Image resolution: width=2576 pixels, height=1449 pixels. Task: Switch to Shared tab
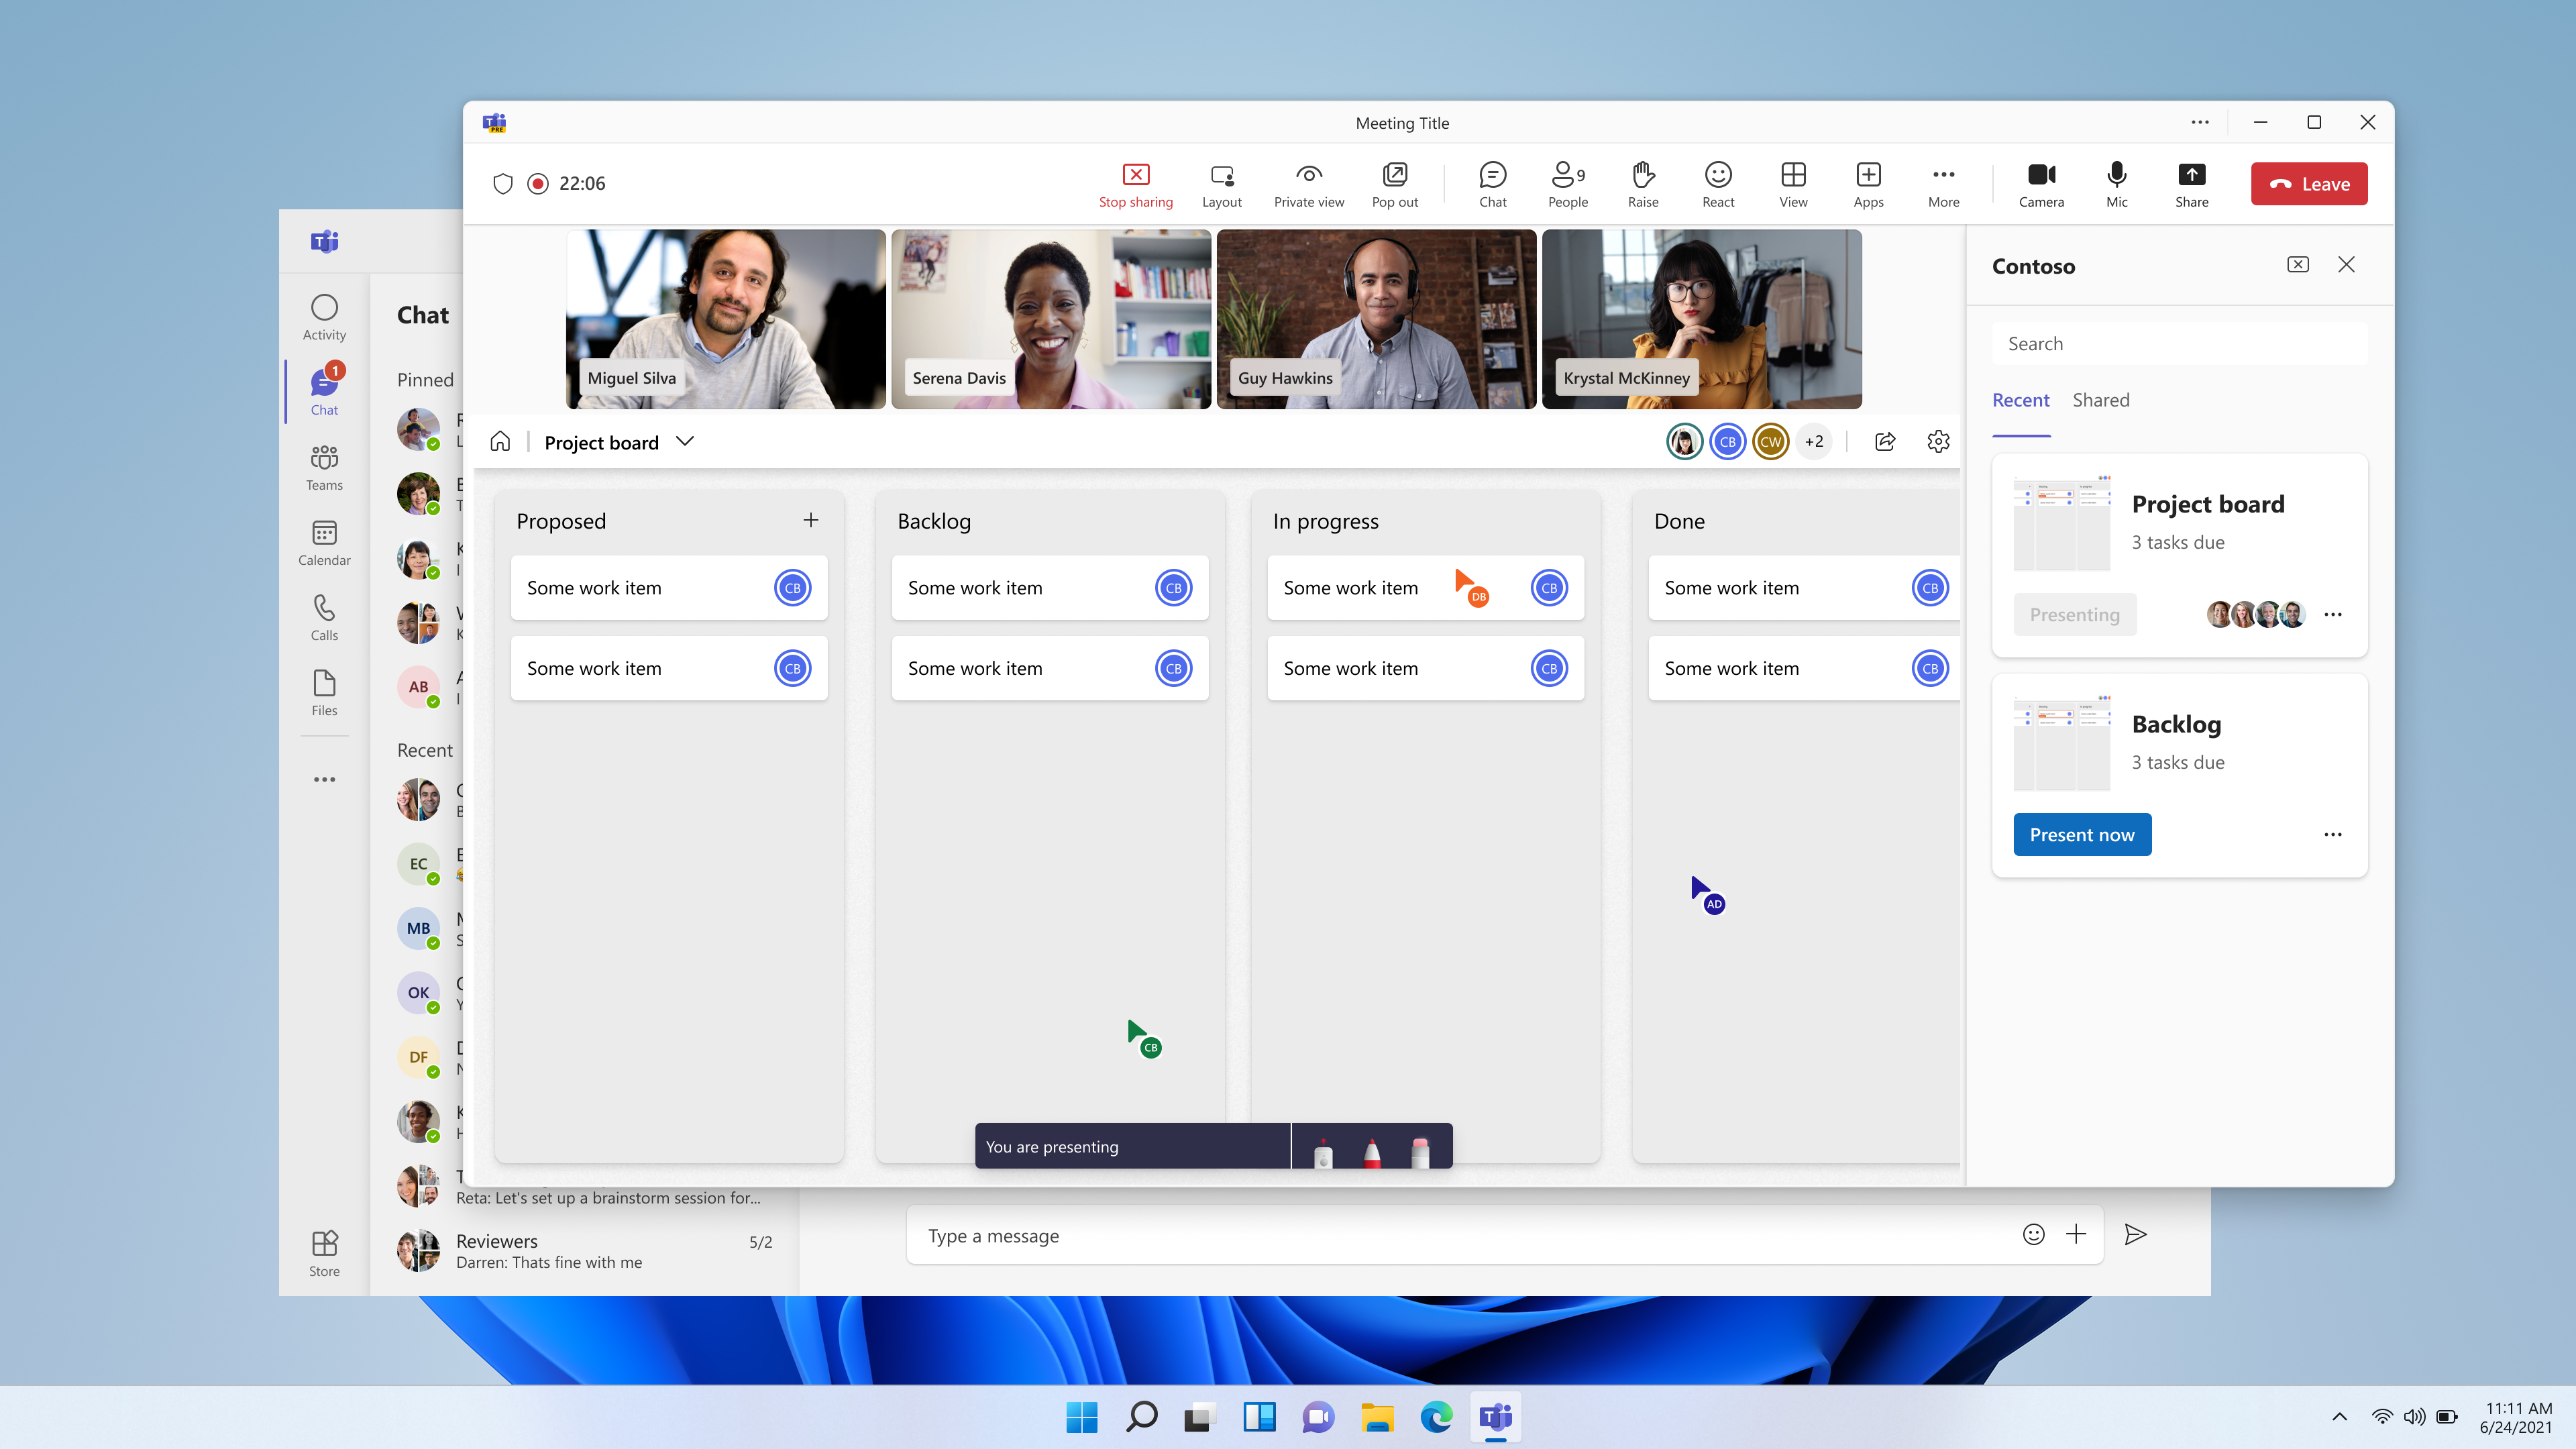[2102, 398]
